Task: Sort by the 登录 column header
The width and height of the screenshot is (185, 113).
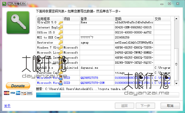Action: point(97,19)
